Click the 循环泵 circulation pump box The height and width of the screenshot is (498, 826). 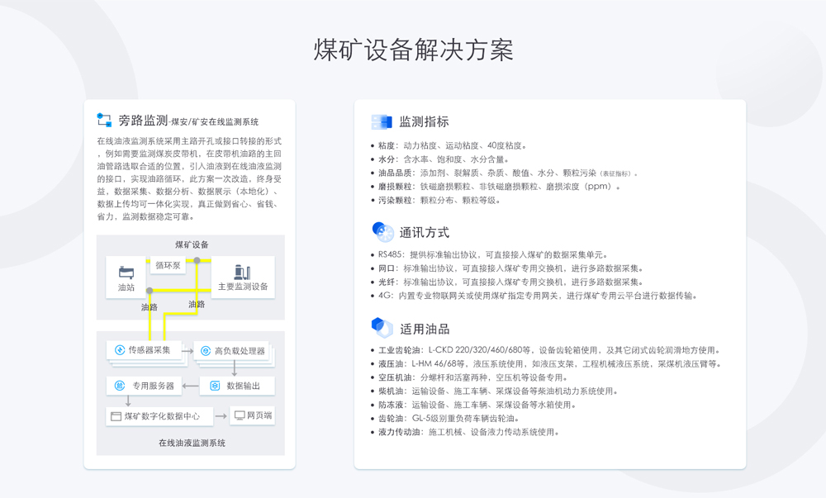point(166,266)
